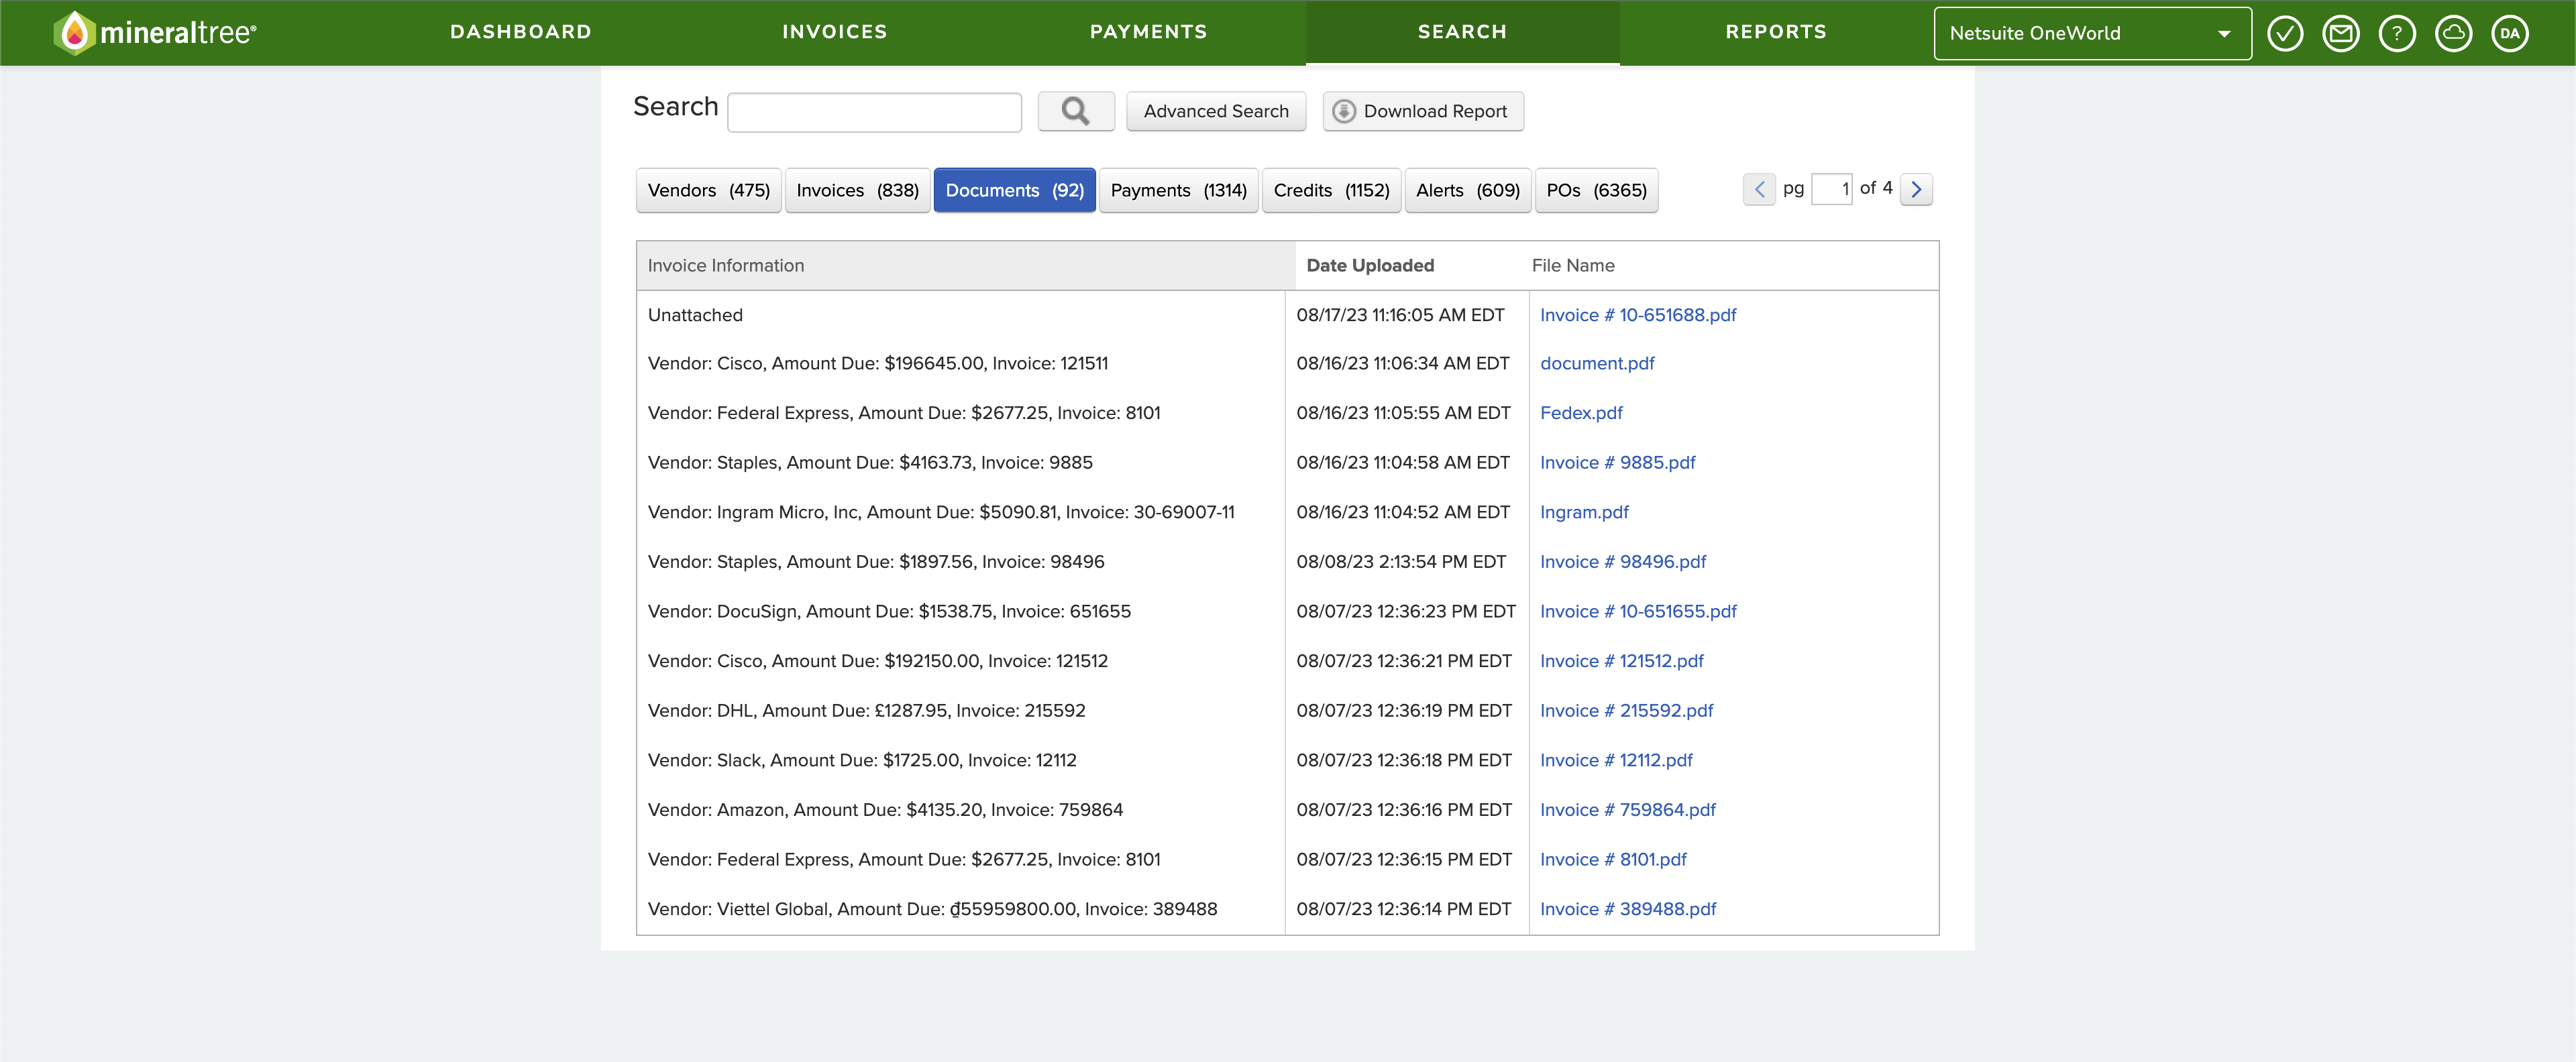This screenshot has height=1062, width=2576.
Task: Switch to the Invoices (838) tab
Action: pyautogui.click(x=857, y=190)
